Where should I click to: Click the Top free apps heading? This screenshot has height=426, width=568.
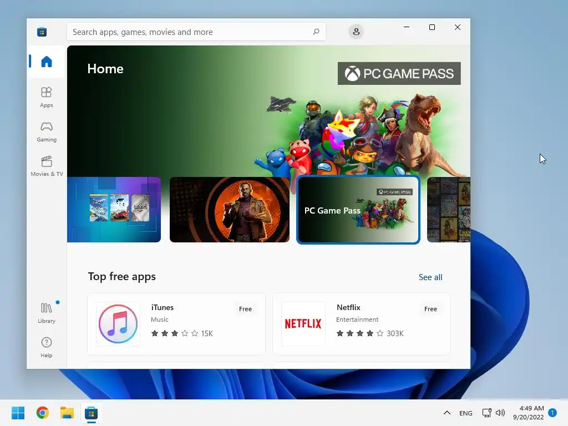pyautogui.click(x=121, y=277)
